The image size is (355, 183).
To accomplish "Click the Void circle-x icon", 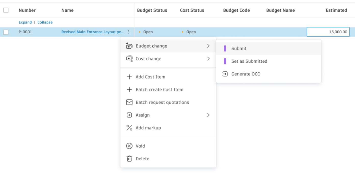I will [129, 146].
